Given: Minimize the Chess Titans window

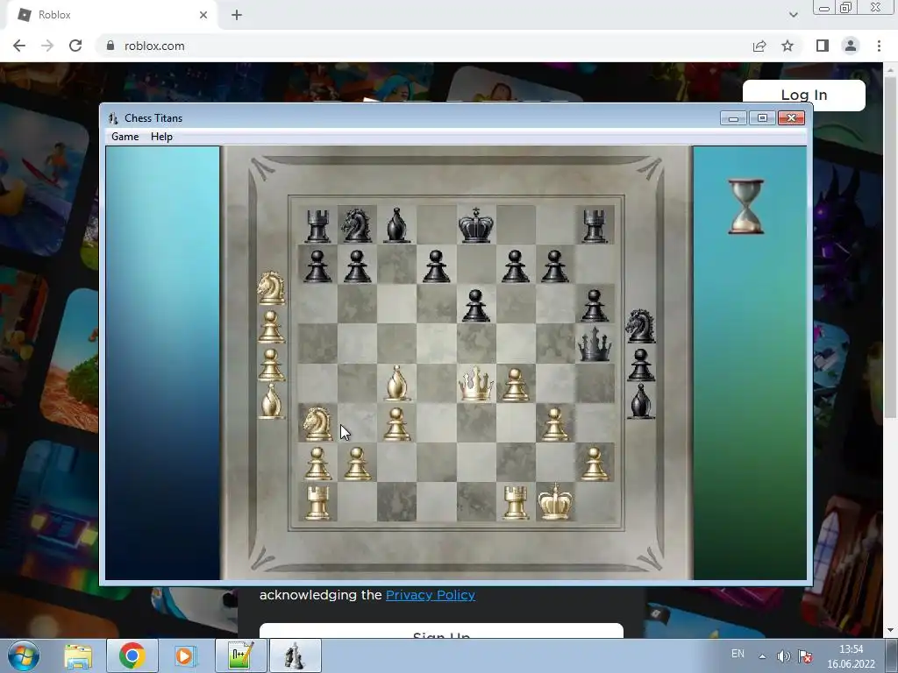Looking at the screenshot, I should (x=734, y=118).
